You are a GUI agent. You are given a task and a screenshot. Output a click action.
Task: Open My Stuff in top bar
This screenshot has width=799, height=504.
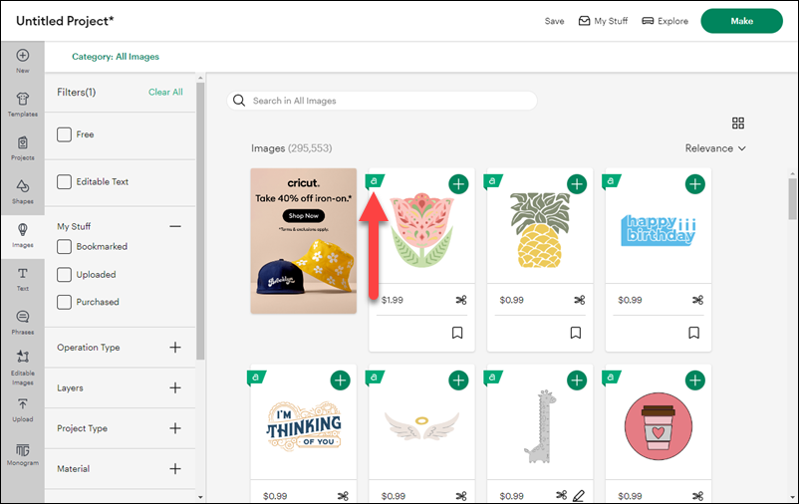pos(603,21)
